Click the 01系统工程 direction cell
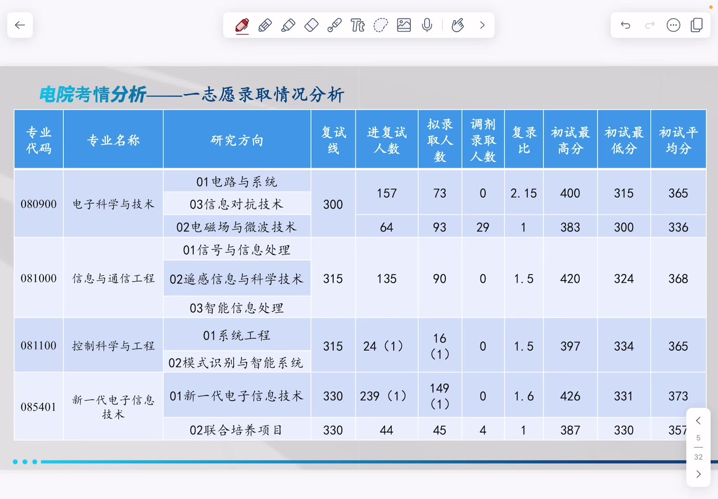This screenshot has height=499, width=718. [x=237, y=335]
